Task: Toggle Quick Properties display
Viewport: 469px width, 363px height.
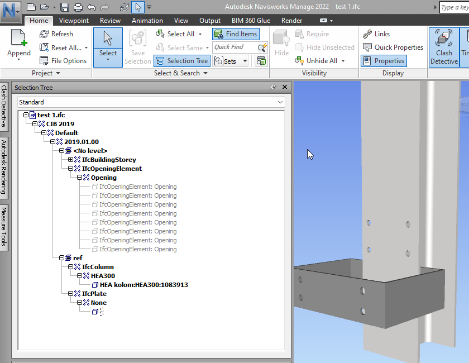Action: (x=393, y=47)
